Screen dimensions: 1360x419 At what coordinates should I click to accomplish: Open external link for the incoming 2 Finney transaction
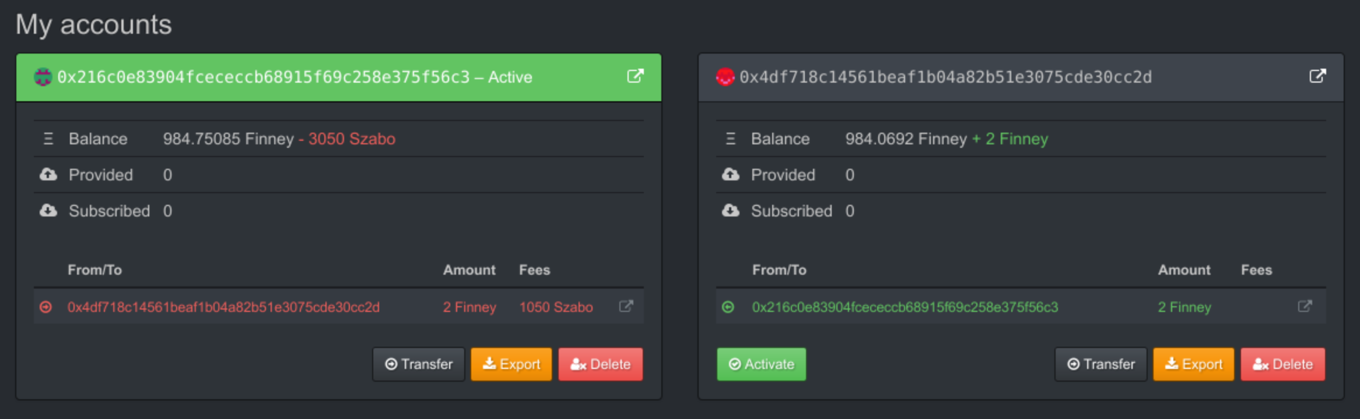click(1305, 307)
